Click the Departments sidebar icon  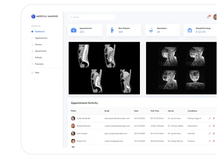33,51
